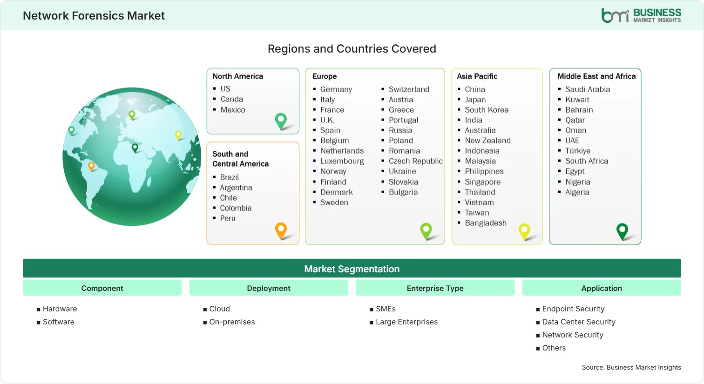Click the green pin in the North America card
The height and width of the screenshot is (384, 704).
tap(281, 121)
